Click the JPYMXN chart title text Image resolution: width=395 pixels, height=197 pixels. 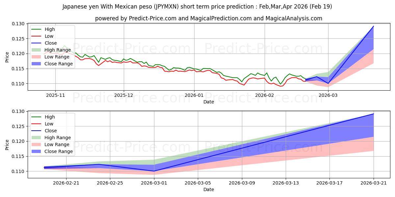click(x=197, y=7)
